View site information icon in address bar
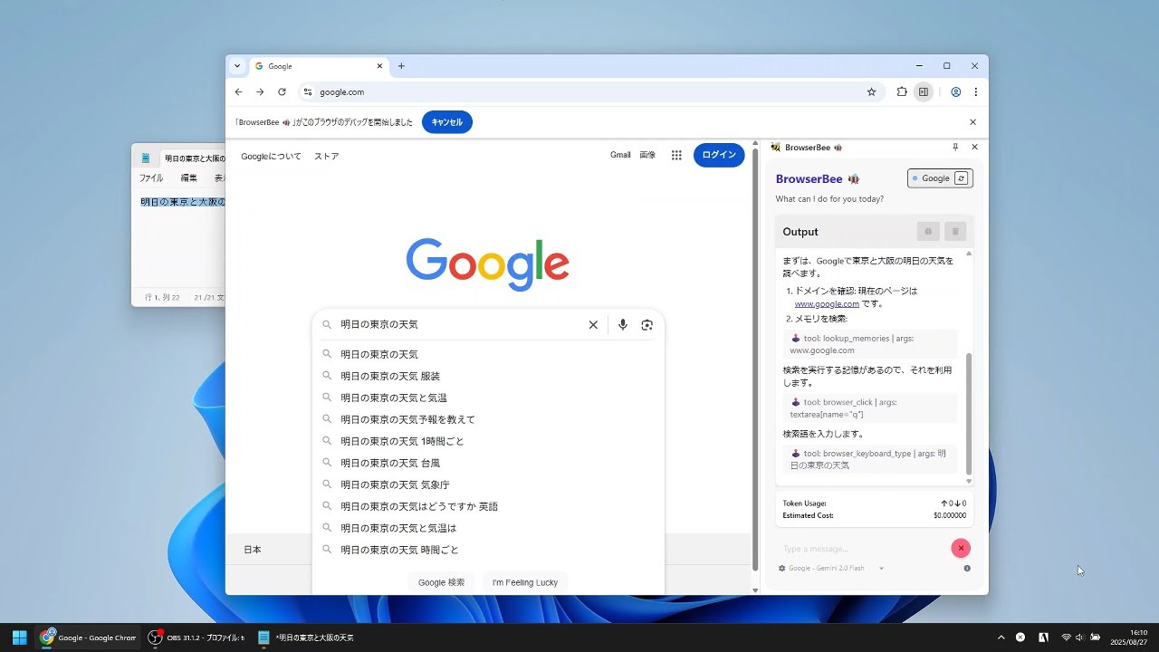Viewport: 1159px width, 652px height. [x=308, y=91]
